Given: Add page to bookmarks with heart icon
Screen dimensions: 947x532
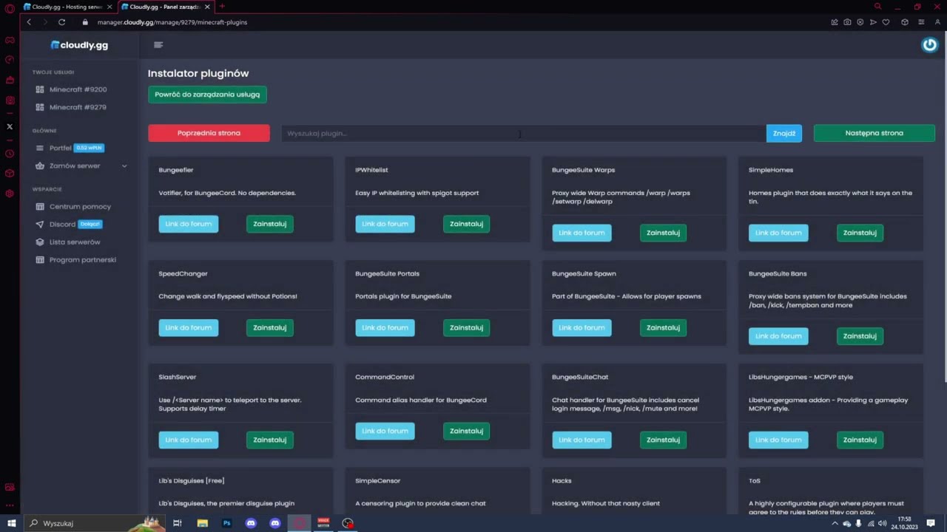Looking at the screenshot, I should coord(886,22).
